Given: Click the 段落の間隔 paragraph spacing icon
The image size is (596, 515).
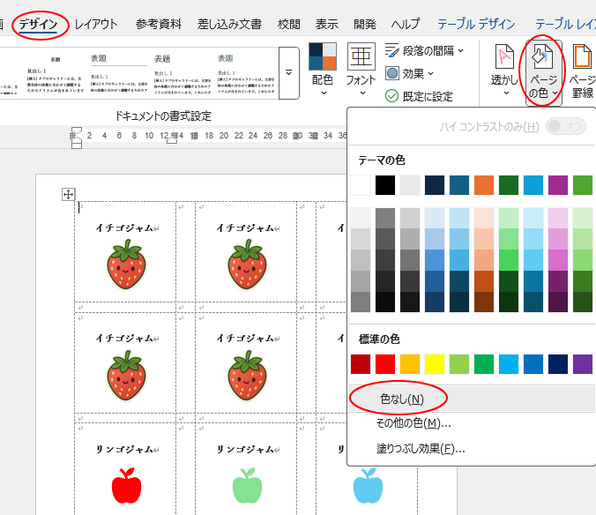Looking at the screenshot, I should [x=391, y=50].
